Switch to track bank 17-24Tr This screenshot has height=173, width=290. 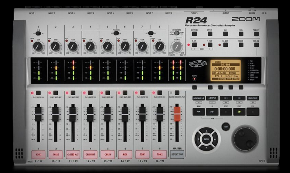(225, 45)
